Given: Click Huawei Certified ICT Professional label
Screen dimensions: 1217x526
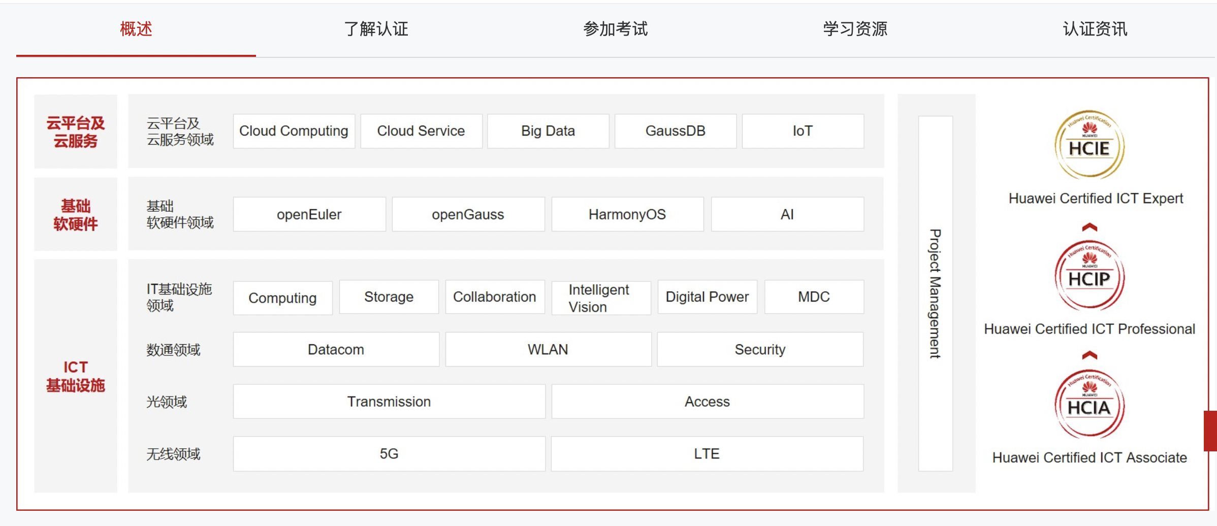Looking at the screenshot, I should 1090,329.
